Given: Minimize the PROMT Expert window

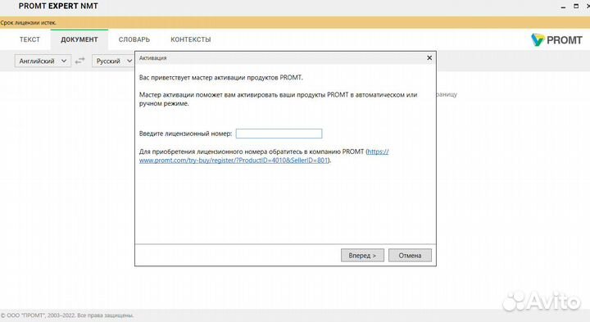Looking at the screenshot, I should pyautogui.click(x=563, y=7).
